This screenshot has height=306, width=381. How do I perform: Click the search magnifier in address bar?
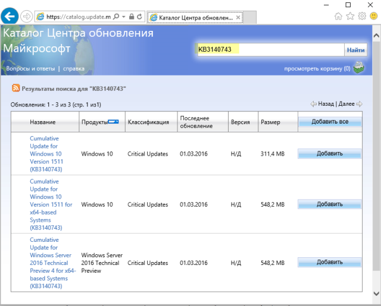[x=117, y=17]
